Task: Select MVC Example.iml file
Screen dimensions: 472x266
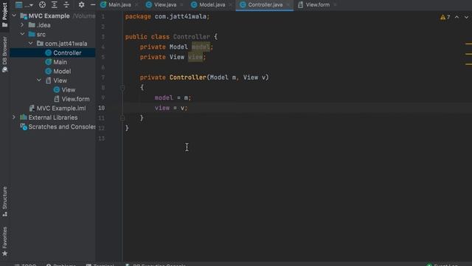Action: coord(61,109)
